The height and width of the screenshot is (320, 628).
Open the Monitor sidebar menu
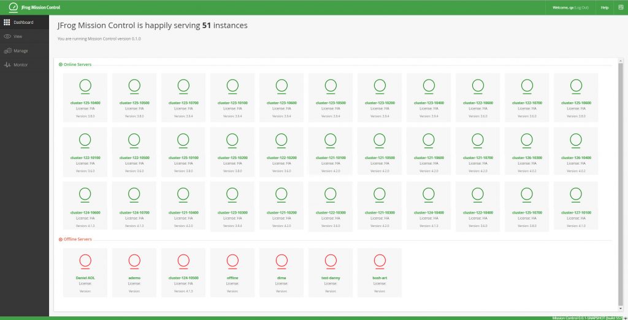tap(25, 65)
